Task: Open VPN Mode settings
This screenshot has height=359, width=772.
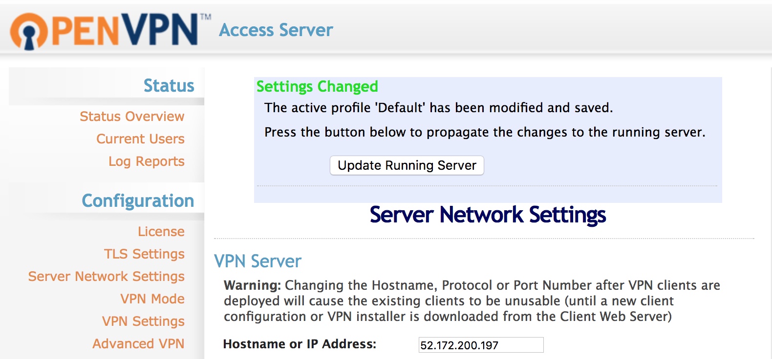Action: (152, 299)
